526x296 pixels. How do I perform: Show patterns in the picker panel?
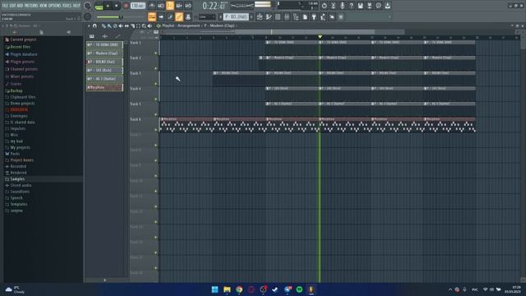point(91,36)
